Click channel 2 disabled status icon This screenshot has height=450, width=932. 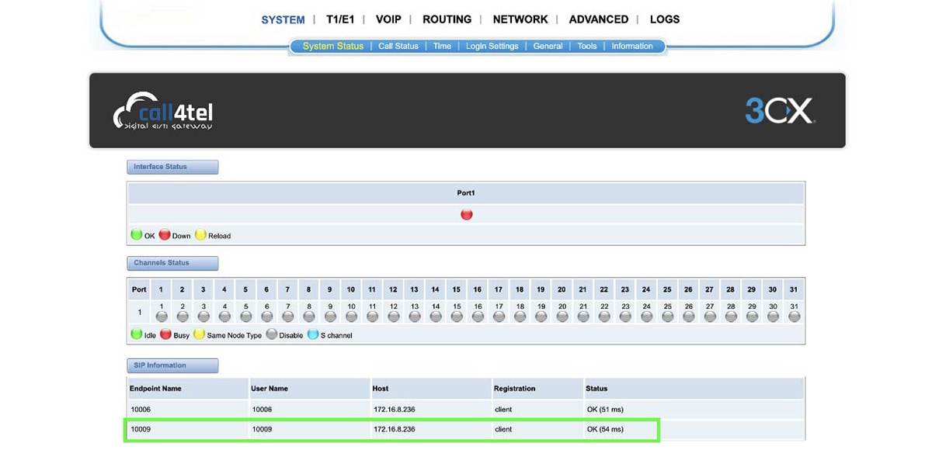pos(183,317)
